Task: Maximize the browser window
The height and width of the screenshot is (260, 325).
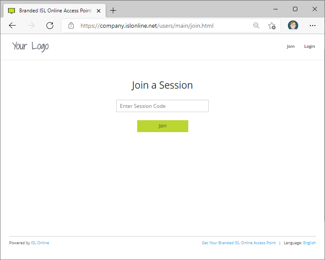Action: (295, 9)
